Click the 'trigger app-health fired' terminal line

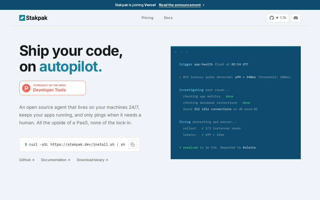click(x=214, y=64)
